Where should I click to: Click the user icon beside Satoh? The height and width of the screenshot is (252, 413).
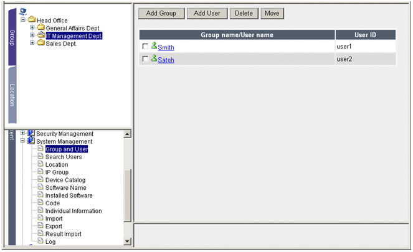tap(154, 58)
